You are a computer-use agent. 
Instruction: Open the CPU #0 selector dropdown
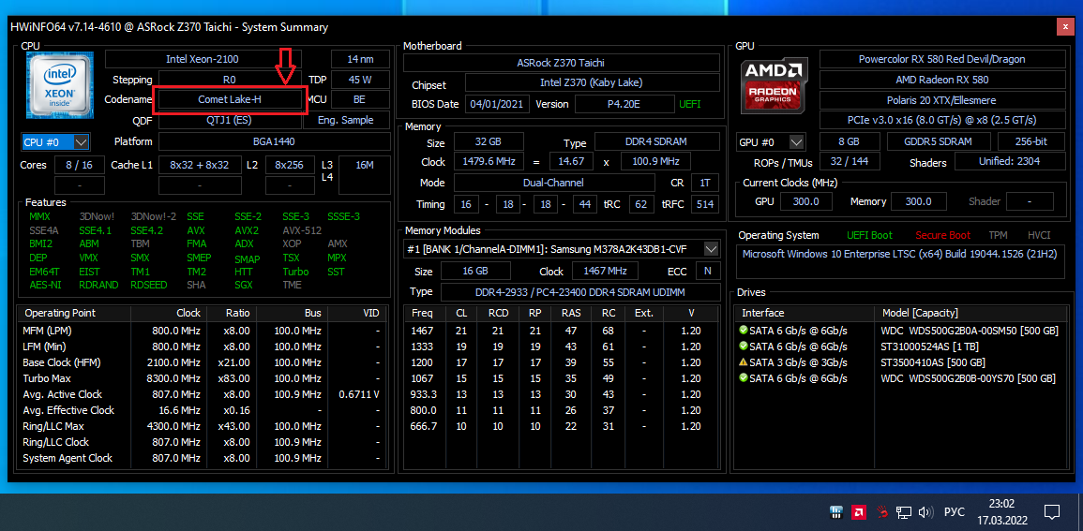point(56,142)
